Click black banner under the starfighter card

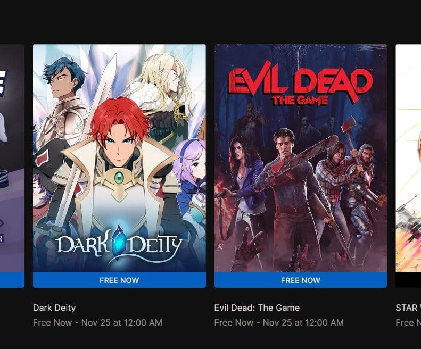click(408, 280)
